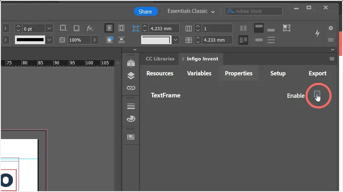Switch to the CC Libraries tab
343x192 pixels.
coord(160,59)
